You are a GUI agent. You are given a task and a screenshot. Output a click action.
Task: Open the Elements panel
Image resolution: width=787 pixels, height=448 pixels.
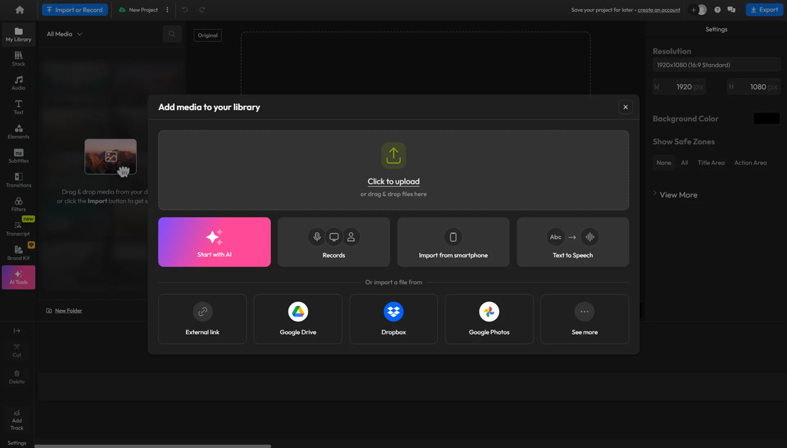coord(18,131)
